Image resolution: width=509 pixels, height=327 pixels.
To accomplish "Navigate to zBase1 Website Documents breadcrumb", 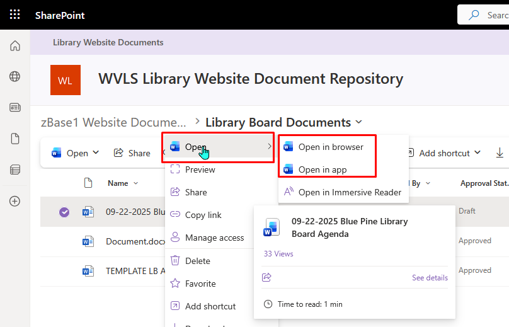I will coord(113,122).
